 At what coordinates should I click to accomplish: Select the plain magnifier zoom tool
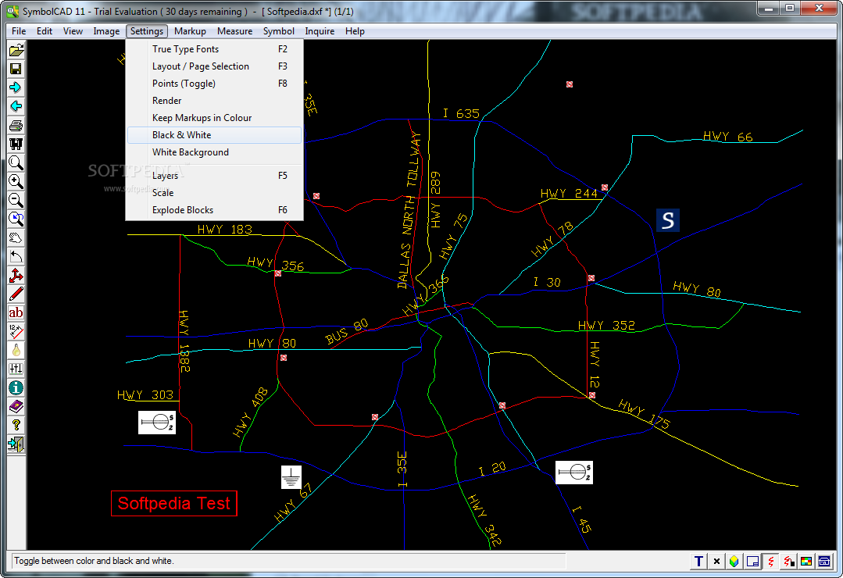tap(16, 162)
